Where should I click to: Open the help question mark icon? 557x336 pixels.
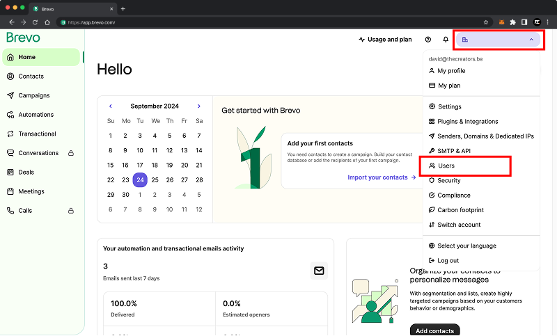(428, 40)
